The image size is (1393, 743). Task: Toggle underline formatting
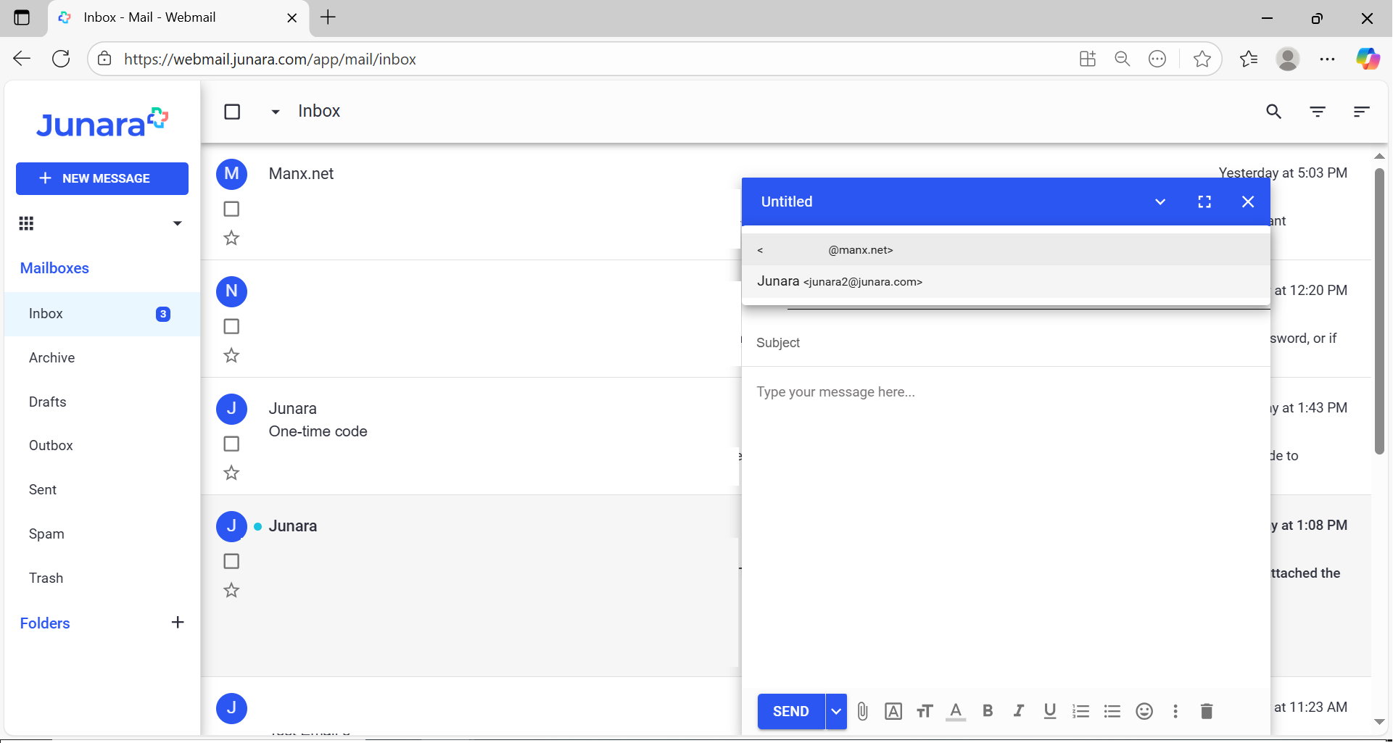pyautogui.click(x=1050, y=711)
